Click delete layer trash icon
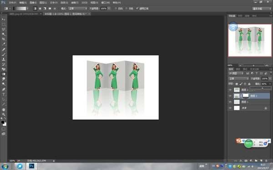The image size is (273, 170). (x=266, y=161)
